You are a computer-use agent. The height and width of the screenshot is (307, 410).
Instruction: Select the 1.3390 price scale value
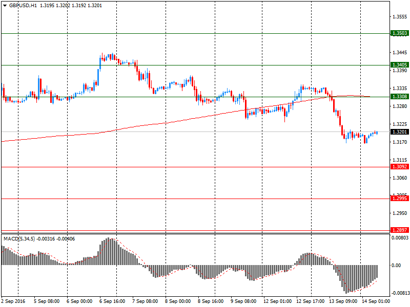pyautogui.click(x=400, y=71)
